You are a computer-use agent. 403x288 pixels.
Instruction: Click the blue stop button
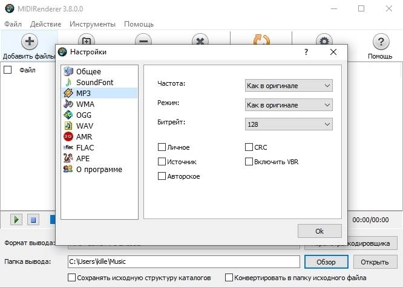click(x=33, y=220)
